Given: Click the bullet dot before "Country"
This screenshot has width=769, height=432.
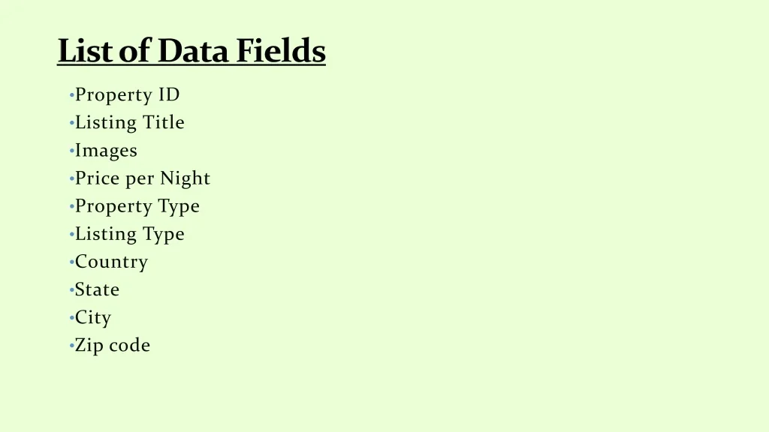Looking at the screenshot, I should [x=71, y=262].
